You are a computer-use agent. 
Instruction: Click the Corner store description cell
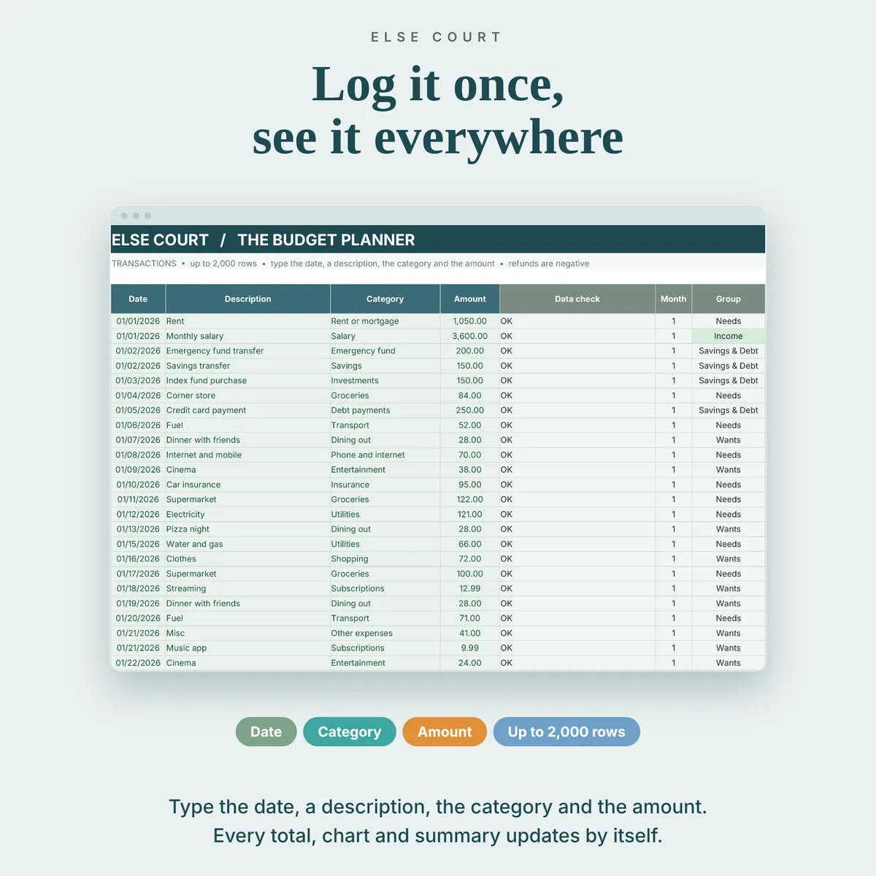click(x=248, y=396)
